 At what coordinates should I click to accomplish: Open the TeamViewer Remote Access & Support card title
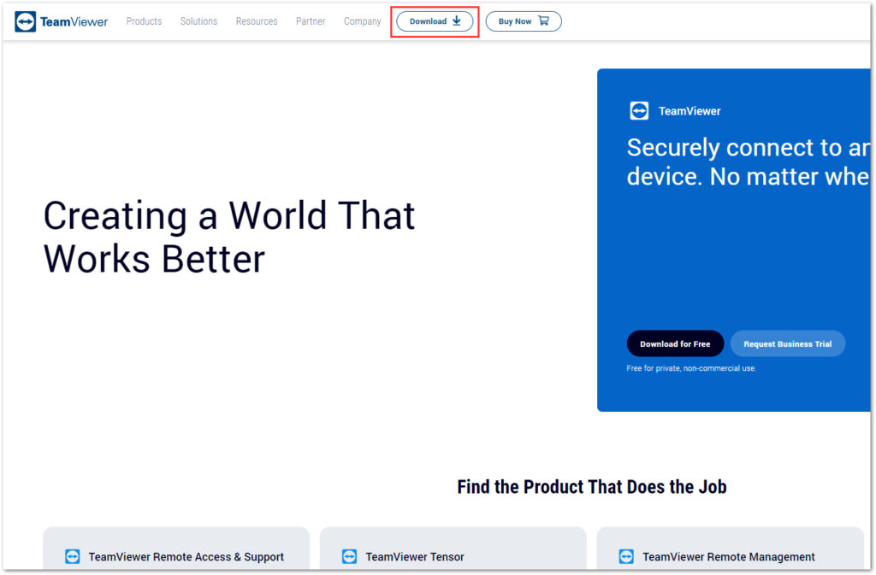point(186,556)
